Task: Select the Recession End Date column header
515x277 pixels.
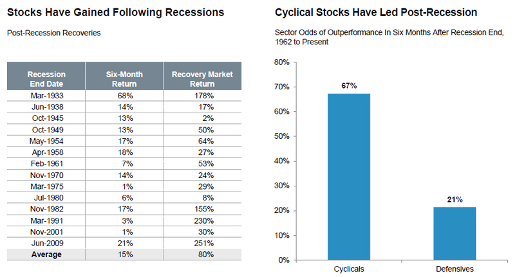Action: [x=46, y=79]
